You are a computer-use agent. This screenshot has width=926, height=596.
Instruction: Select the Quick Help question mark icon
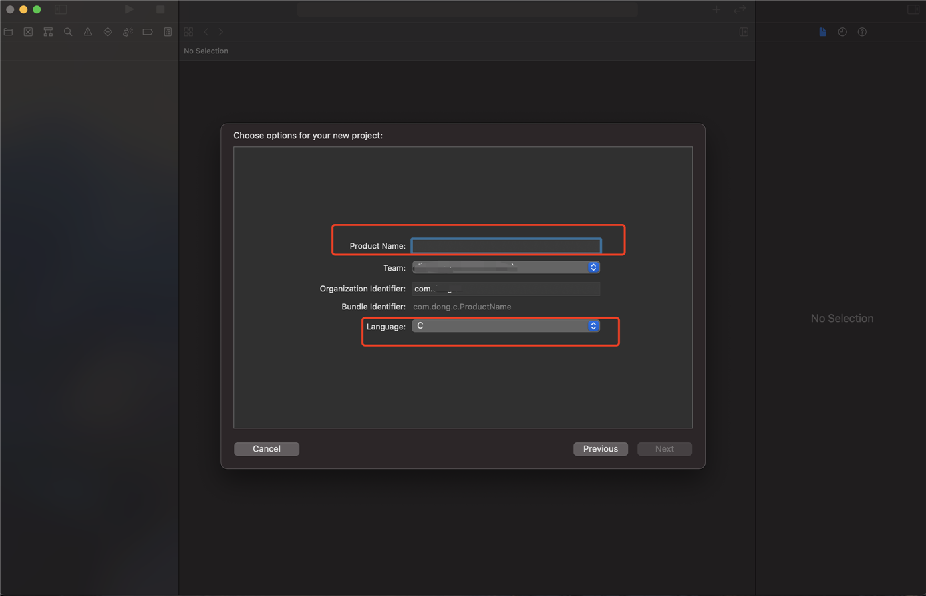click(862, 31)
